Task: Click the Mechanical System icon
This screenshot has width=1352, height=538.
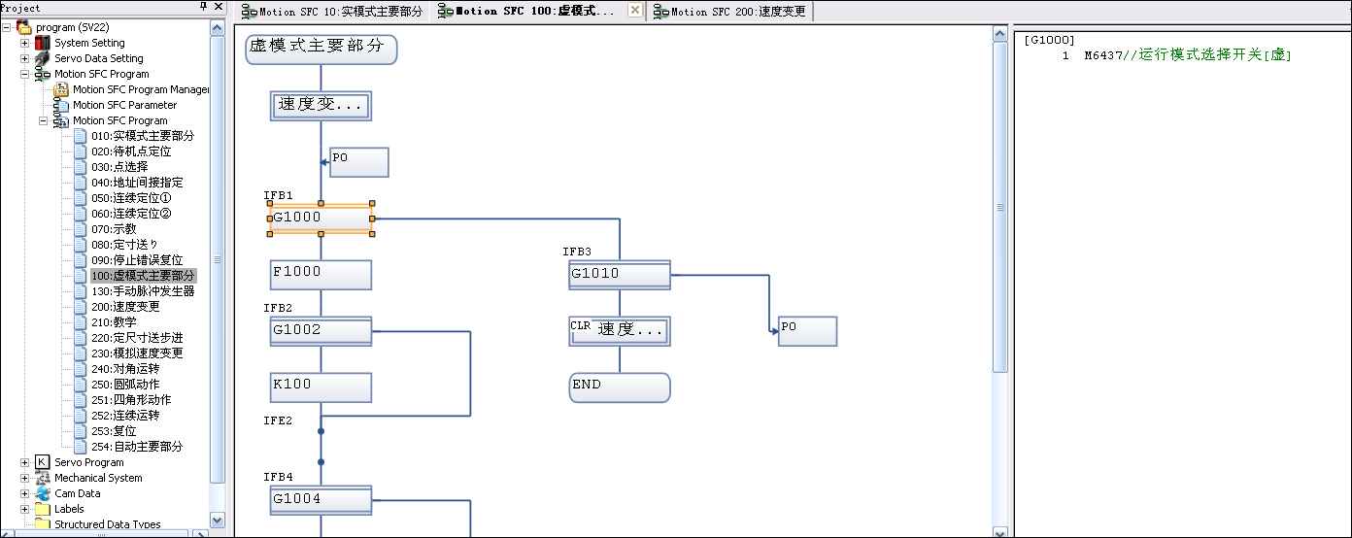Action: pyautogui.click(x=42, y=478)
